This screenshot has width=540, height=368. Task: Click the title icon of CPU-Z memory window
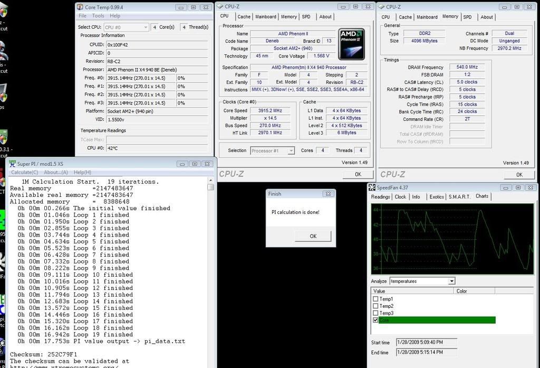(x=381, y=6)
